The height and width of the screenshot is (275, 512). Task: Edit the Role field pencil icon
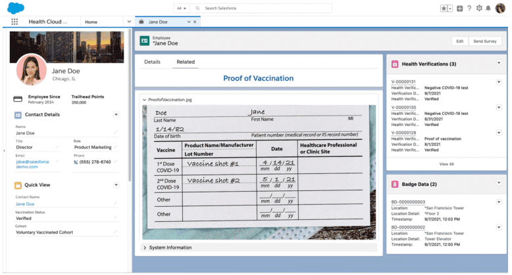tap(115, 147)
